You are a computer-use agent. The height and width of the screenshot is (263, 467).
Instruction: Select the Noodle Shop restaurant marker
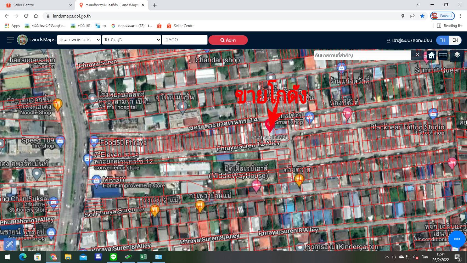[57, 105]
